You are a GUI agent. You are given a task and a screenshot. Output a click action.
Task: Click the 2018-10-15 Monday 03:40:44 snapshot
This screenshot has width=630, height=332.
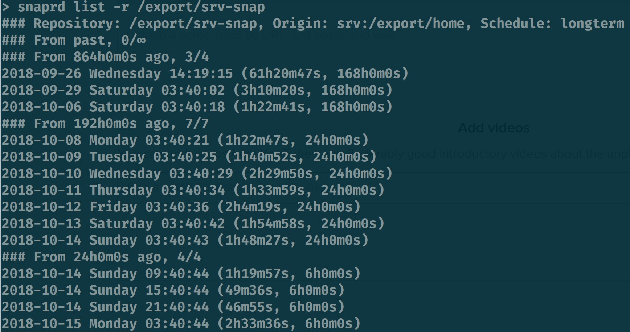click(181, 324)
